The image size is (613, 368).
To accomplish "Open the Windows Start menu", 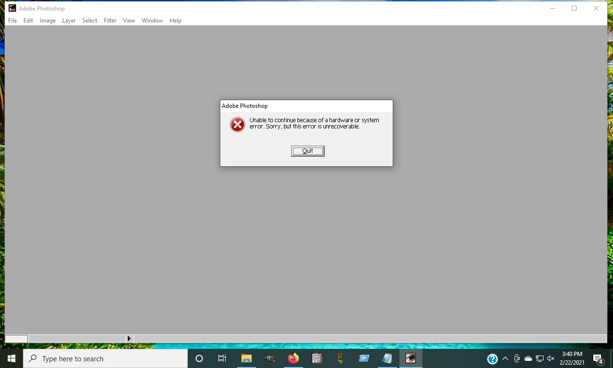I will pyautogui.click(x=11, y=358).
